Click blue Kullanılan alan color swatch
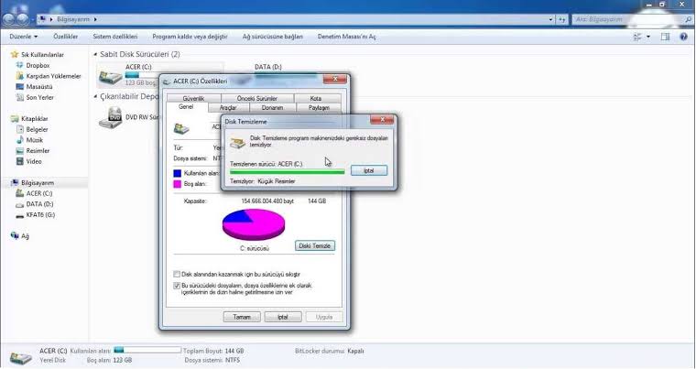696x369 pixels. (x=177, y=173)
